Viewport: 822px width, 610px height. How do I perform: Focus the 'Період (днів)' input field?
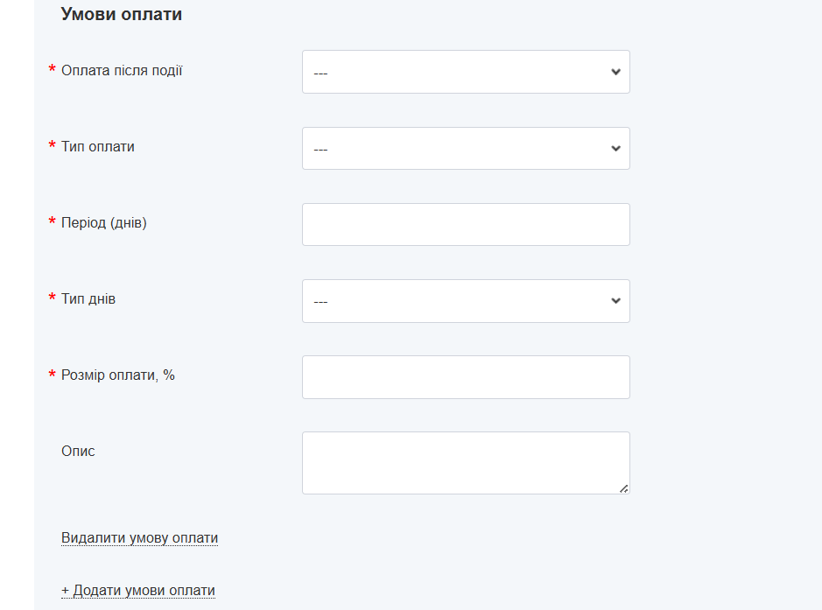(x=465, y=225)
